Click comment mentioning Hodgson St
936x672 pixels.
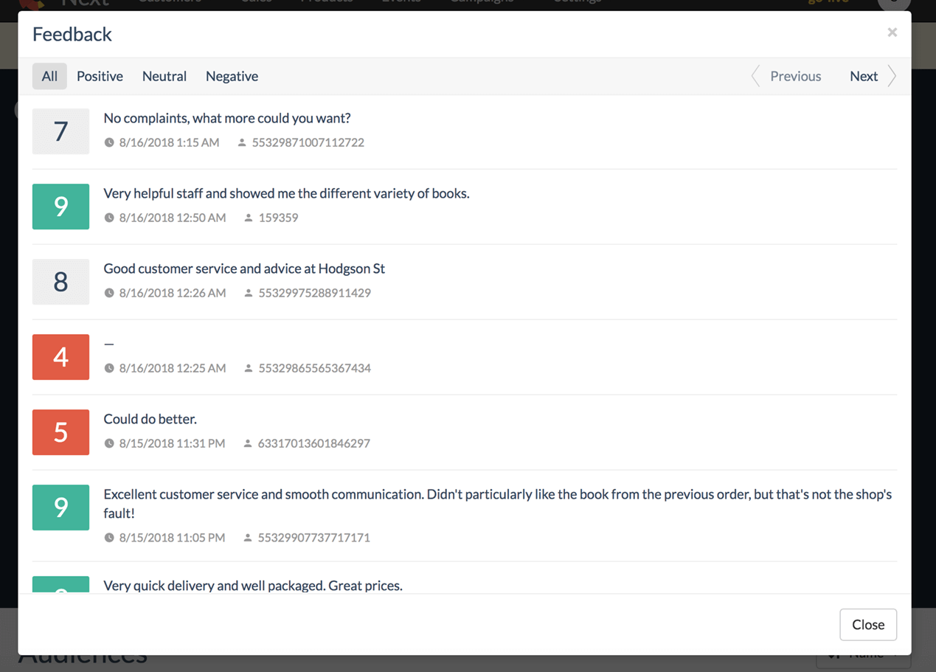point(244,269)
